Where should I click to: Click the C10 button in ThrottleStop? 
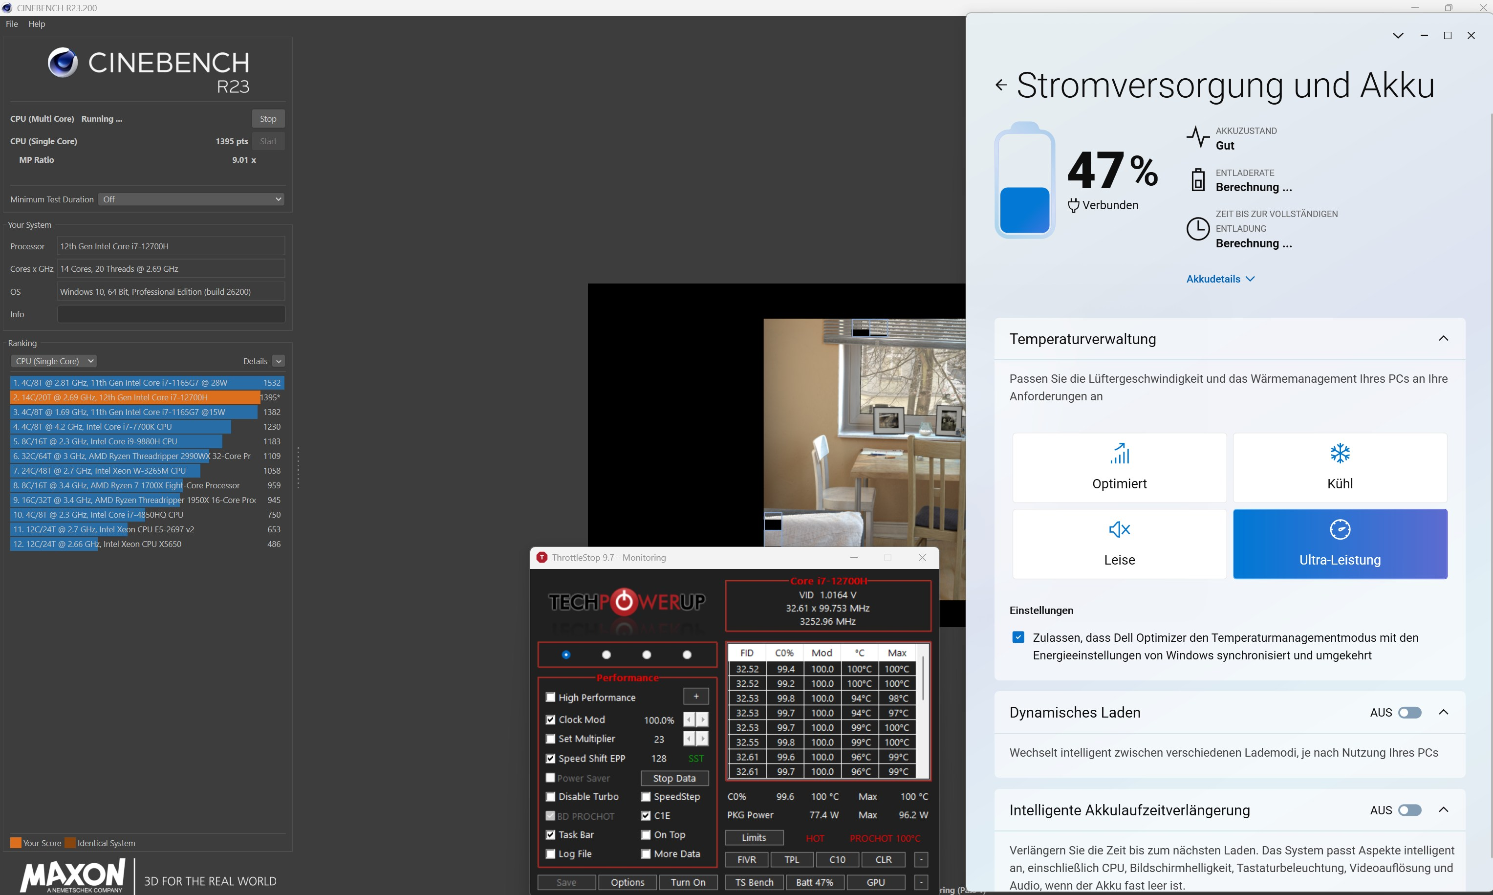(837, 859)
